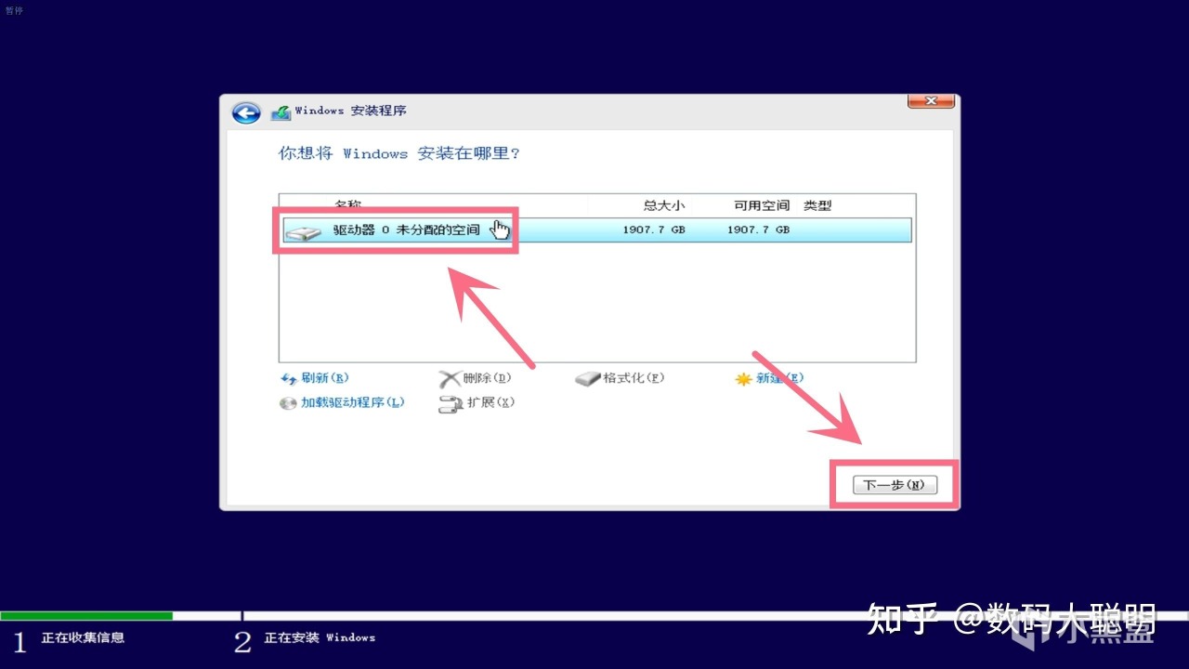Click the 新建 new starburst icon

[x=743, y=379]
